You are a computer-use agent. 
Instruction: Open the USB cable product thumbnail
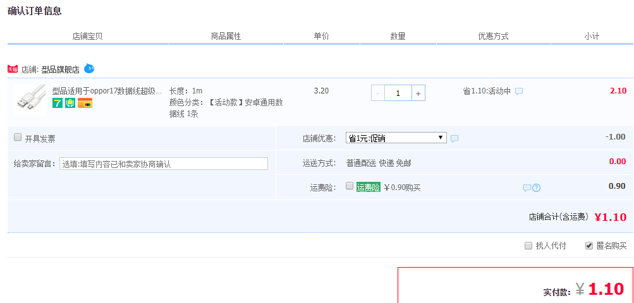[x=30, y=100]
